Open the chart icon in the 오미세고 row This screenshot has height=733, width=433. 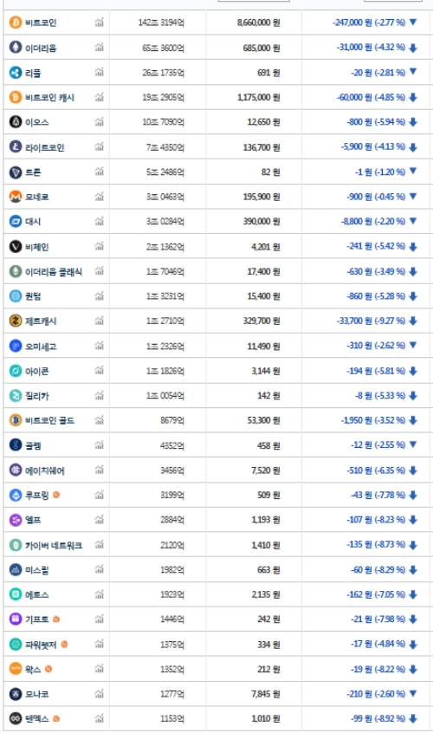tap(99, 346)
